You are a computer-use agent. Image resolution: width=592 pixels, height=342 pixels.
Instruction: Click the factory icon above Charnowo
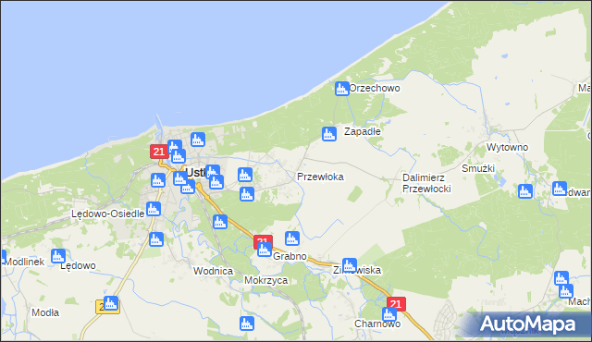click(388, 314)
